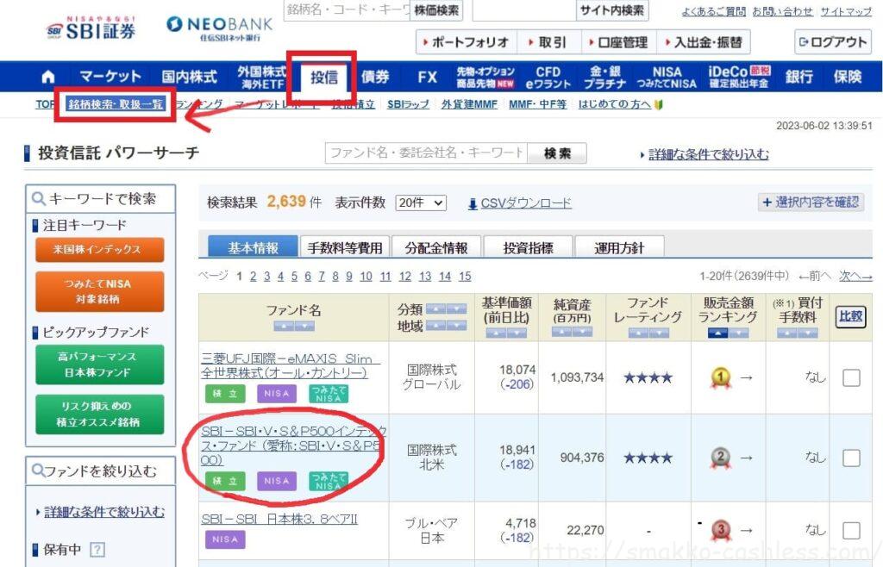Expand 詳細な条件で絞り込む in left sidebar
Image resolution: width=883 pixels, height=567 pixels.
(x=103, y=512)
